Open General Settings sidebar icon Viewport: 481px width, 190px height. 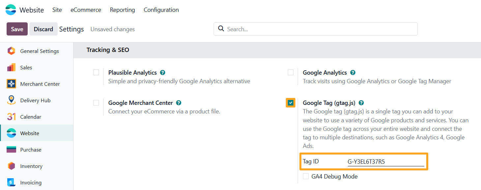[x=11, y=51]
